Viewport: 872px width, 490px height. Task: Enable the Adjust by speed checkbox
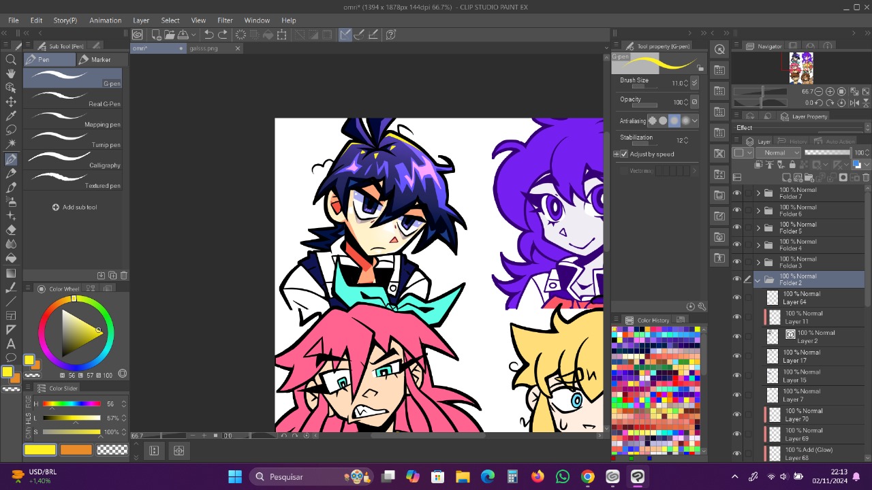pyautogui.click(x=624, y=154)
